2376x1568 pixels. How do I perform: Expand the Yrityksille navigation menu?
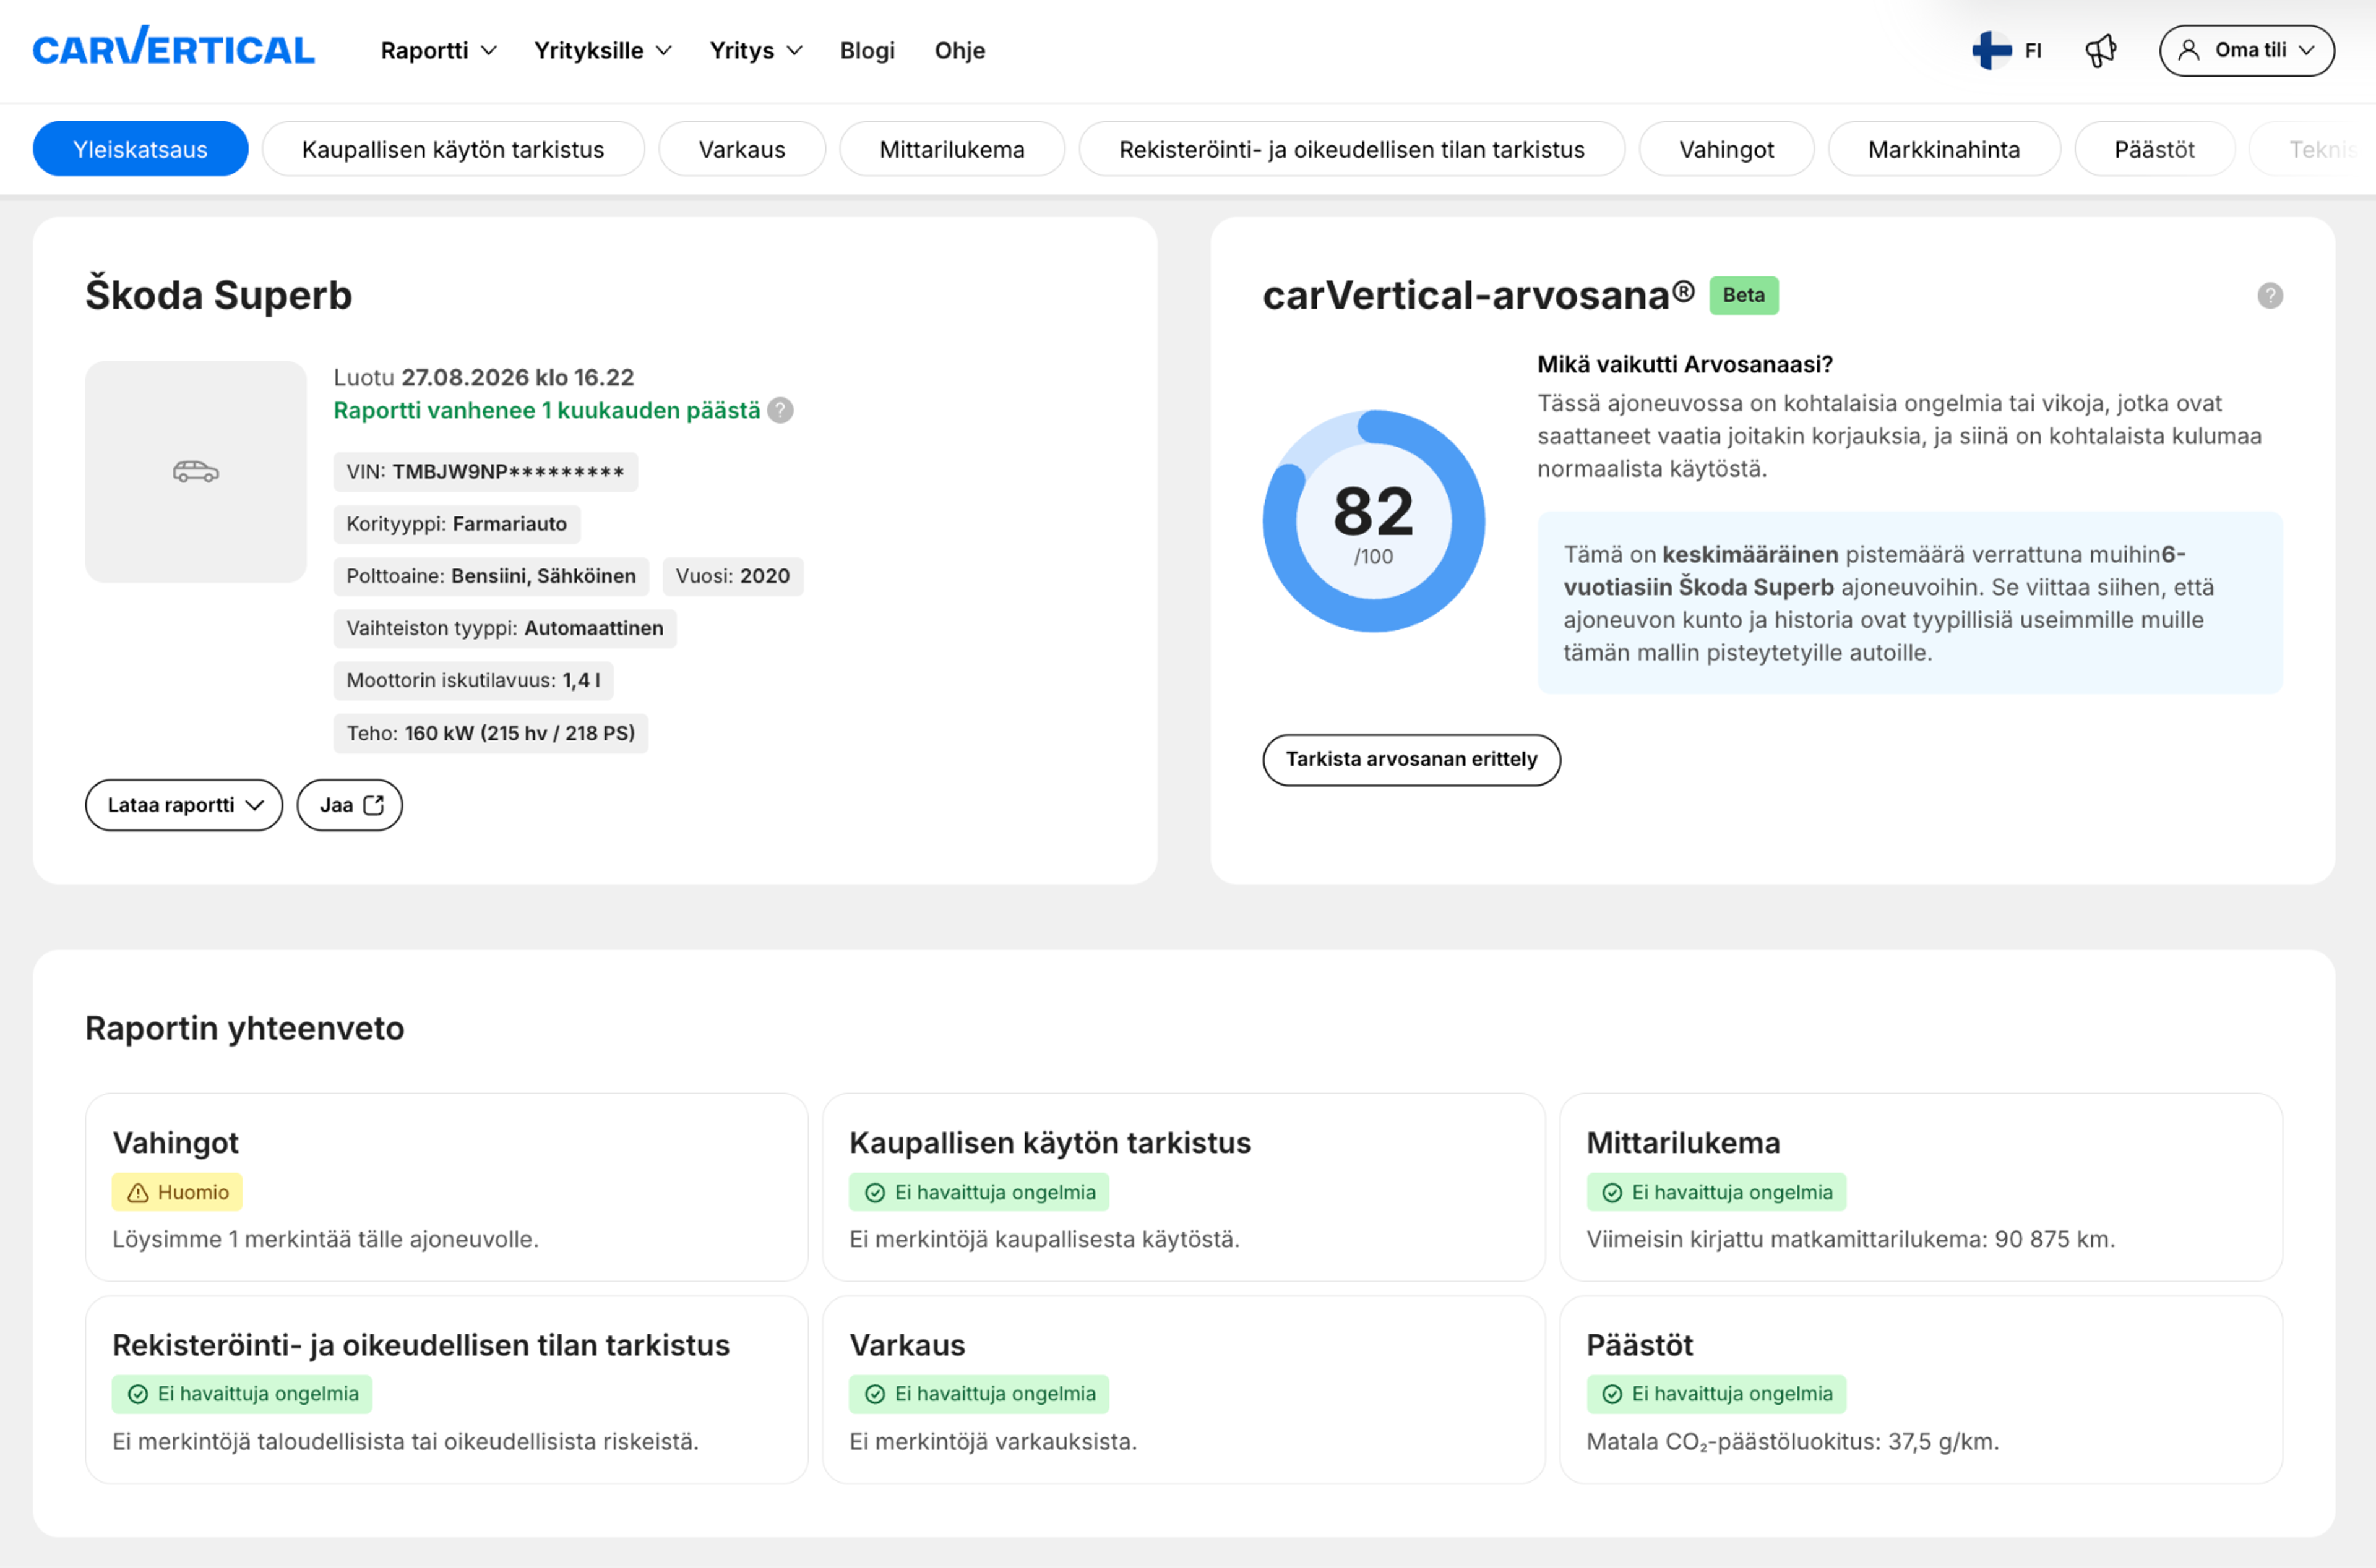pos(602,50)
